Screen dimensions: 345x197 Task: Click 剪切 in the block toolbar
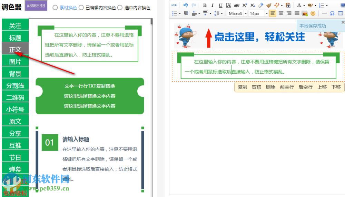(256, 87)
